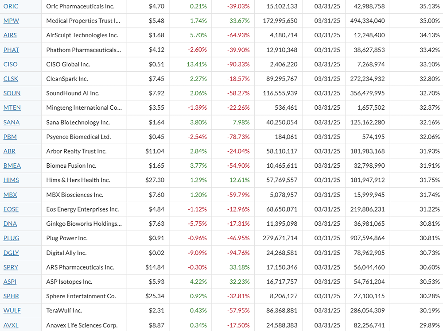This screenshot has width=443, height=331.
Task: Follow the PHAT ticker link
Action: tap(11, 50)
